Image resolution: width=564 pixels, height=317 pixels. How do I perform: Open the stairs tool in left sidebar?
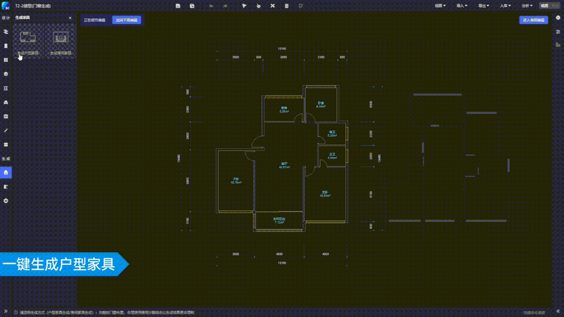[6, 131]
